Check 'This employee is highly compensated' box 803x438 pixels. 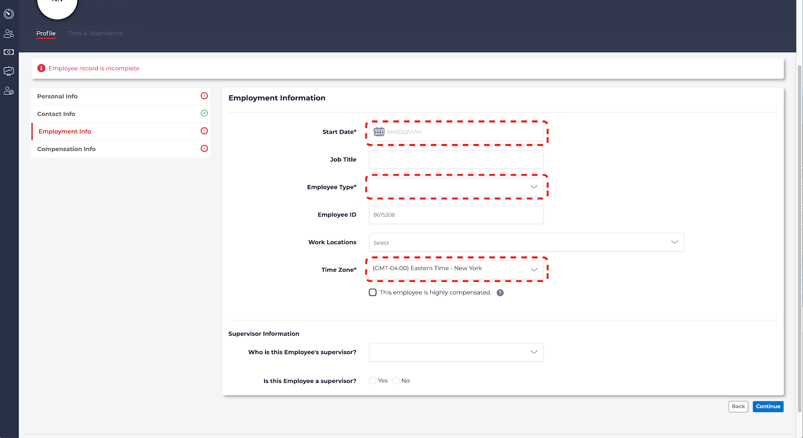(372, 293)
